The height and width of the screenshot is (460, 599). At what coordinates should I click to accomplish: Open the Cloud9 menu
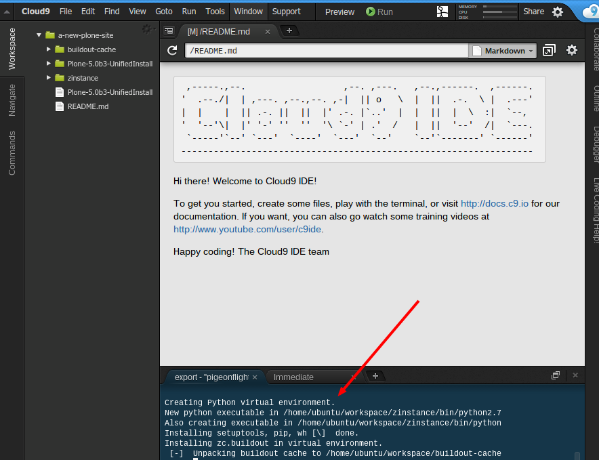pos(35,12)
